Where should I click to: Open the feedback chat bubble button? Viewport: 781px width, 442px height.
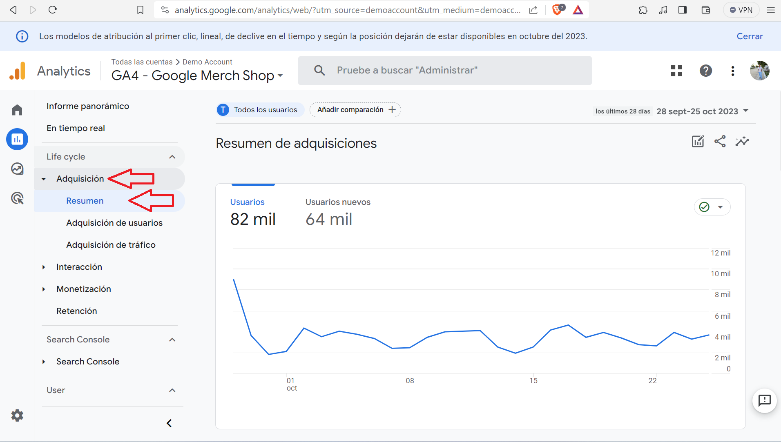pos(764,401)
